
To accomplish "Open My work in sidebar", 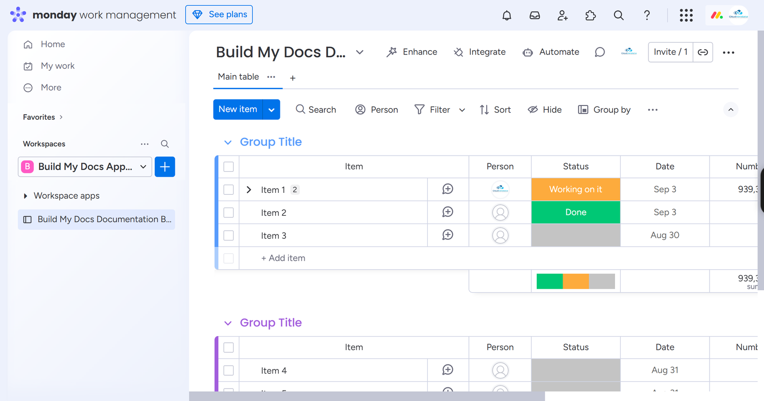I will click(57, 66).
